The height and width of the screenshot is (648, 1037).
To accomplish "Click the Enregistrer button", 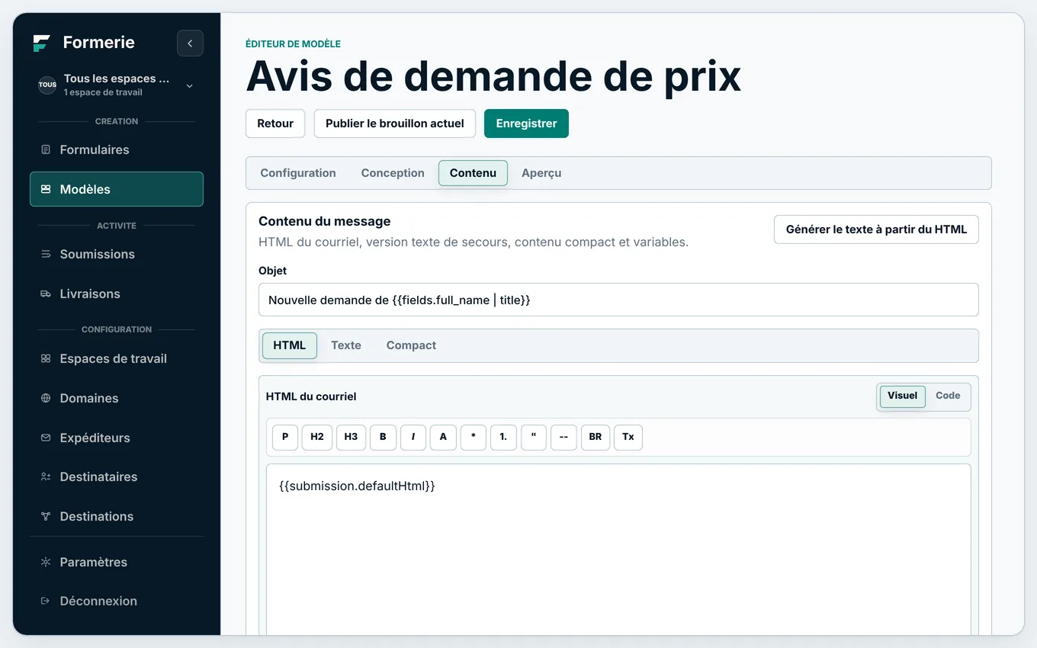I will tap(526, 124).
